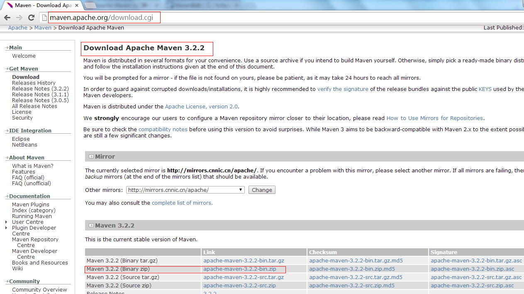Open the verify the signature link
The height and width of the screenshot is (294, 524).
pos(343,89)
